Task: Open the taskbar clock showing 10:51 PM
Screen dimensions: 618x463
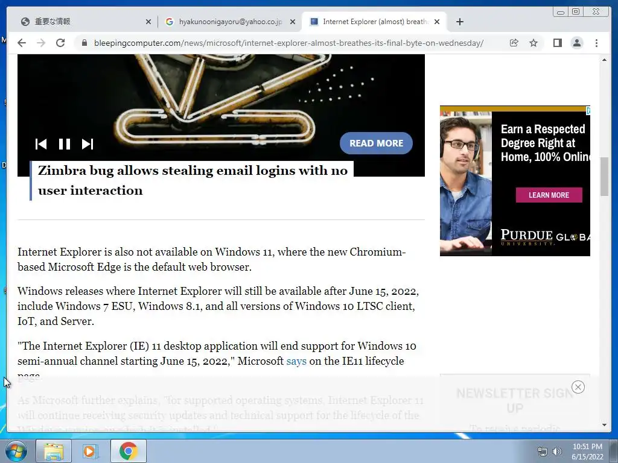Action: tap(587, 452)
